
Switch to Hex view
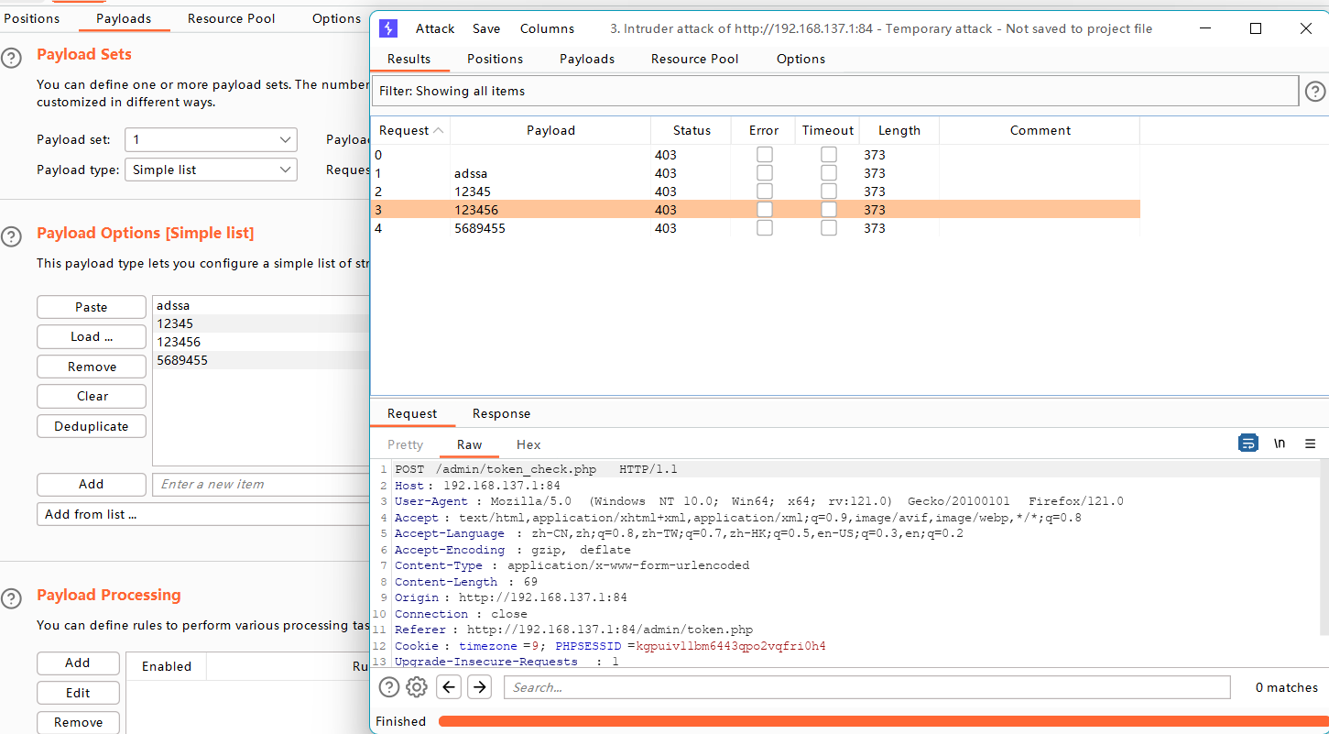(528, 444)
